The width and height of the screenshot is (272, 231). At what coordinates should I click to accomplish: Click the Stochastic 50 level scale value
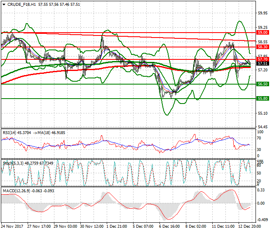tap(259, 173)
